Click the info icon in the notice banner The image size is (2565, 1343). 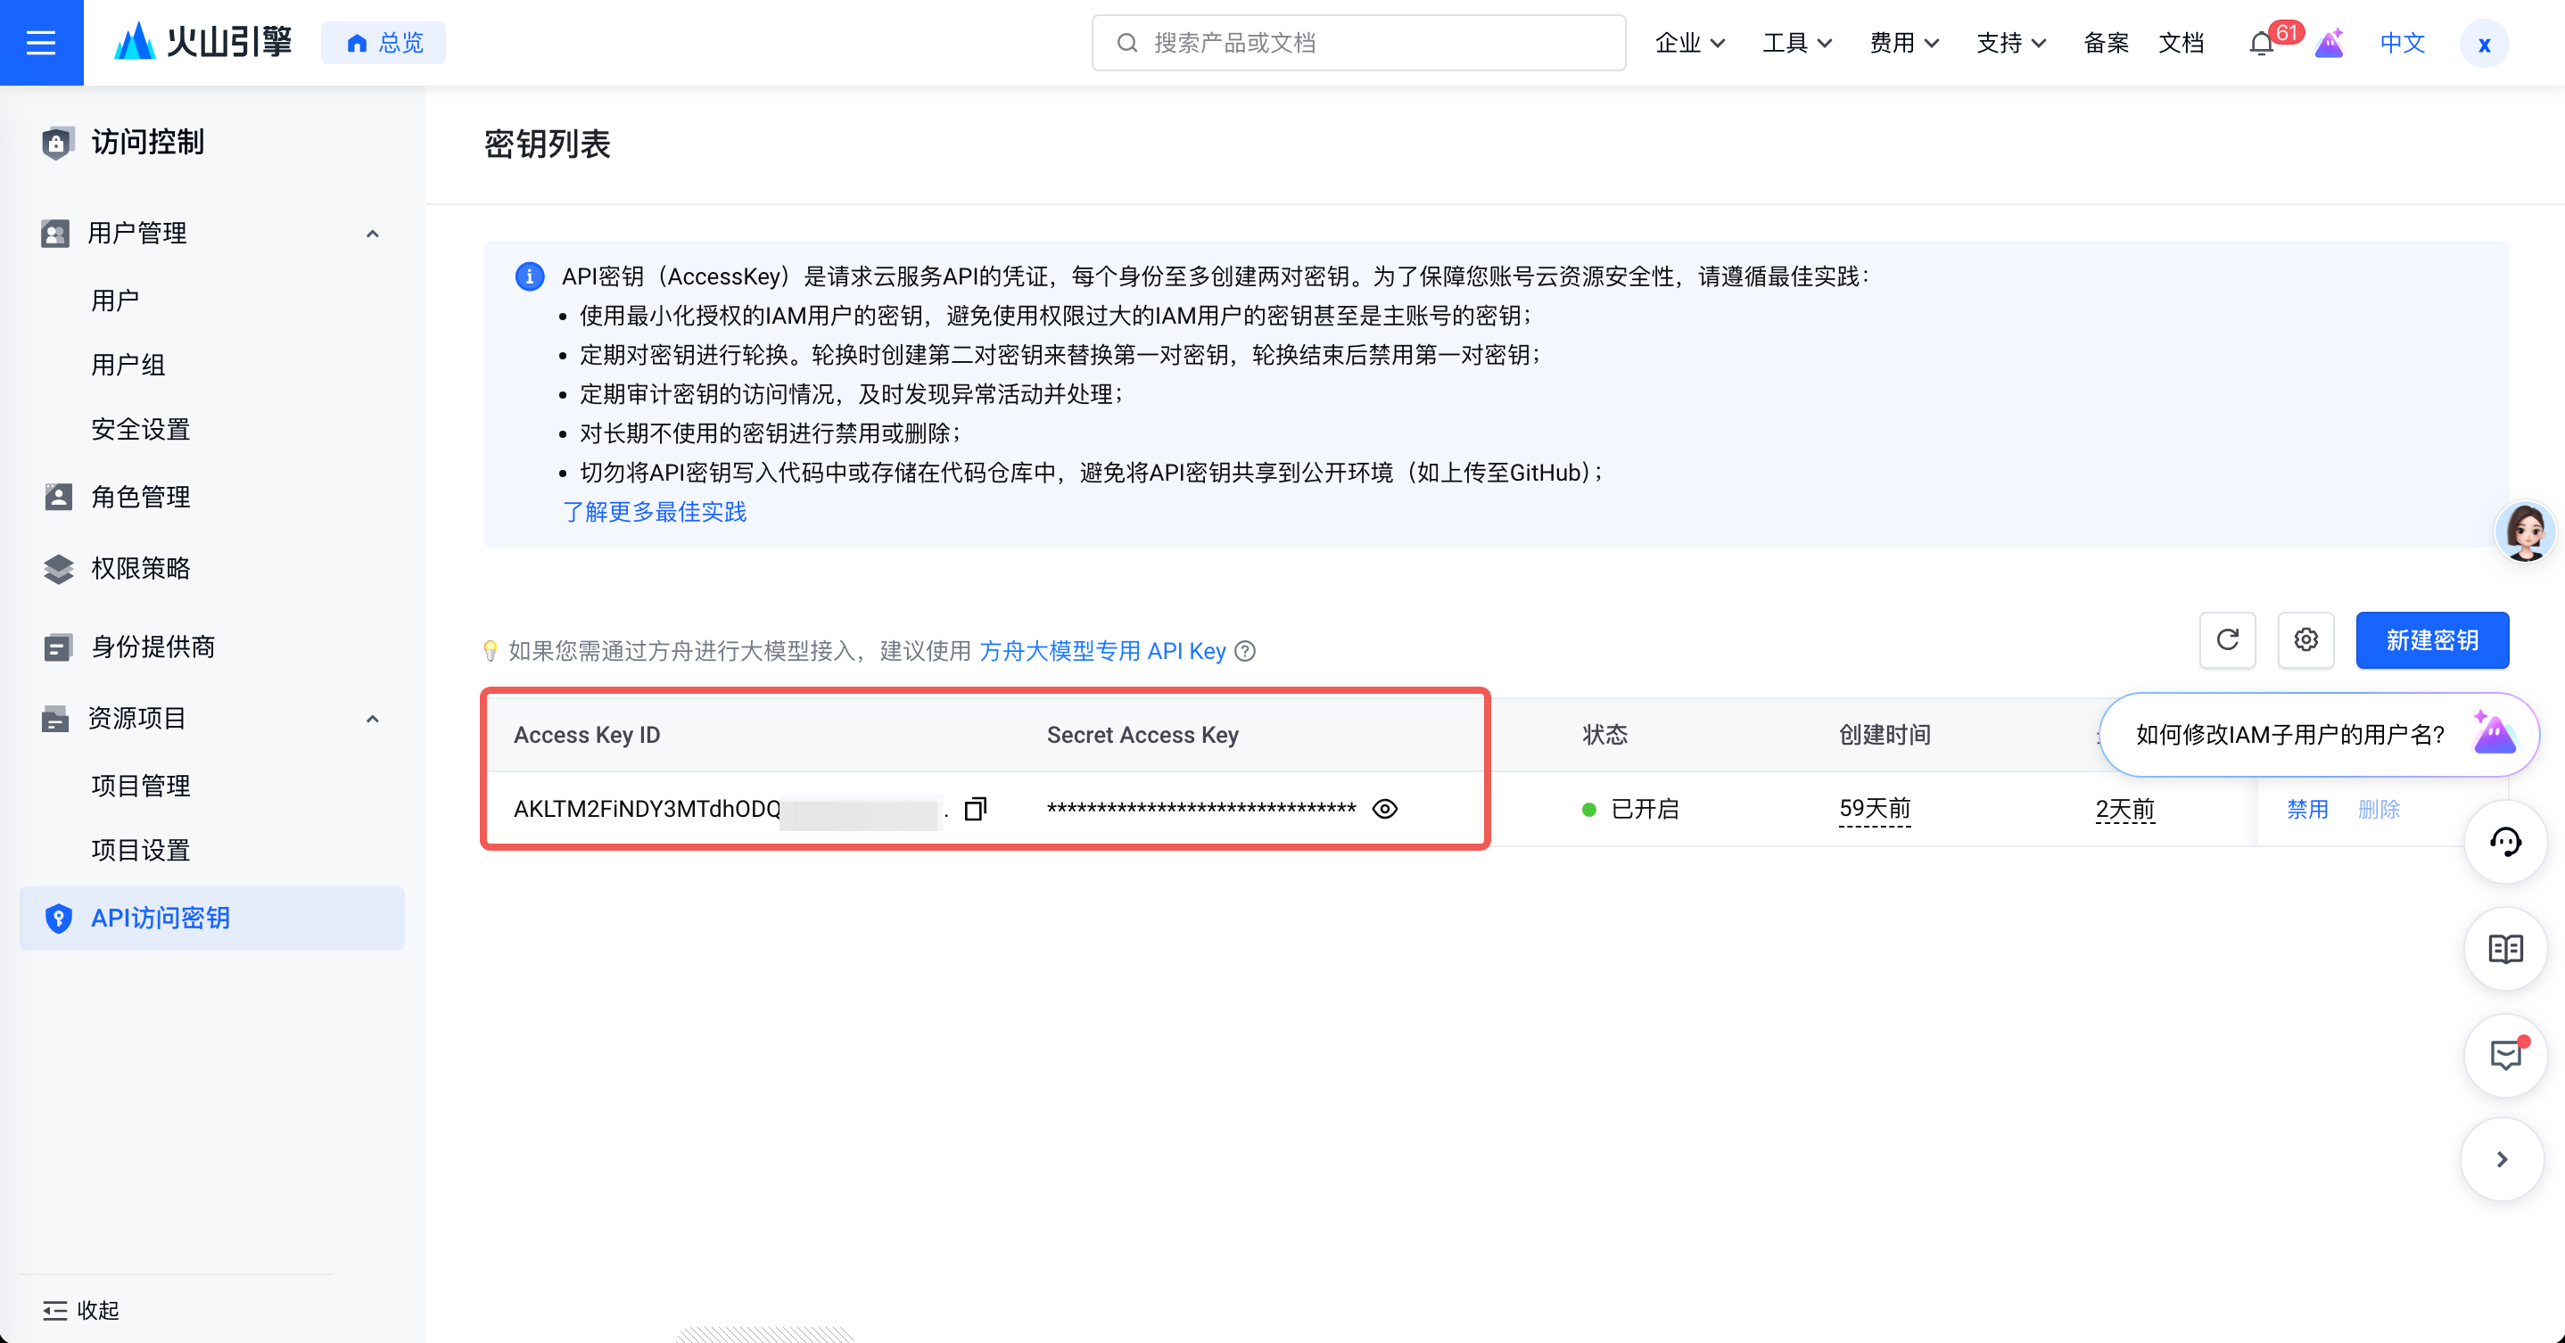pos(529,276)
